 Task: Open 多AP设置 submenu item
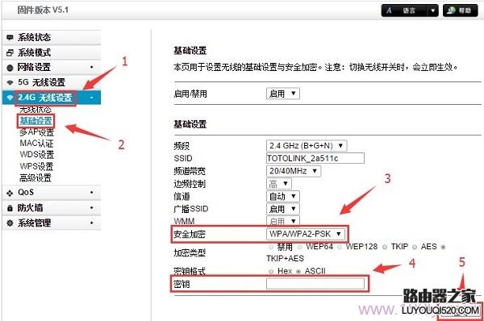pos(37,132)
